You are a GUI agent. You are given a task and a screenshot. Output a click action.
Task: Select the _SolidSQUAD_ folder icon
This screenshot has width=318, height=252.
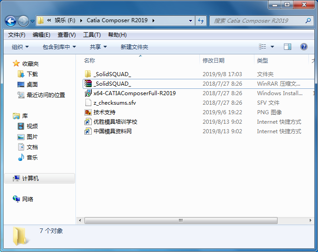[x=88, y=74]
